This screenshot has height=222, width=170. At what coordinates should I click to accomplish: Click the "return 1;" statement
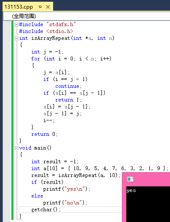click(69, 100)
